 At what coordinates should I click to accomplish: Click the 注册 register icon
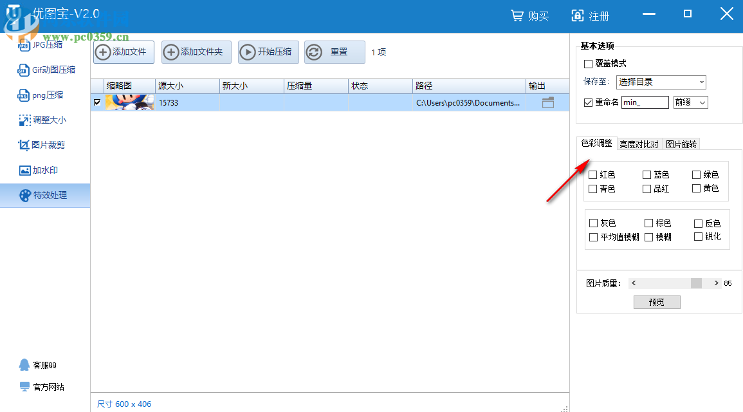[x=577, y=16]
